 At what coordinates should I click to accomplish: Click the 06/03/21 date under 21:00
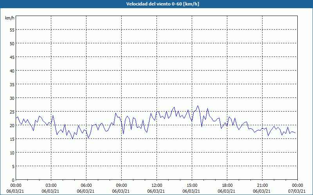tap(262, 191)
